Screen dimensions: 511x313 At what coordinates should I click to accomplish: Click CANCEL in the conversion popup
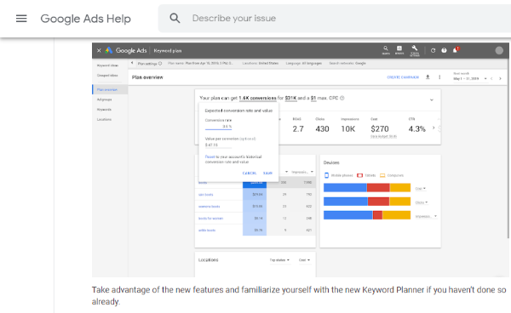coord(250,174)
